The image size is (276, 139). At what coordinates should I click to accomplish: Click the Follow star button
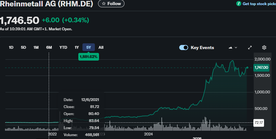111,4
